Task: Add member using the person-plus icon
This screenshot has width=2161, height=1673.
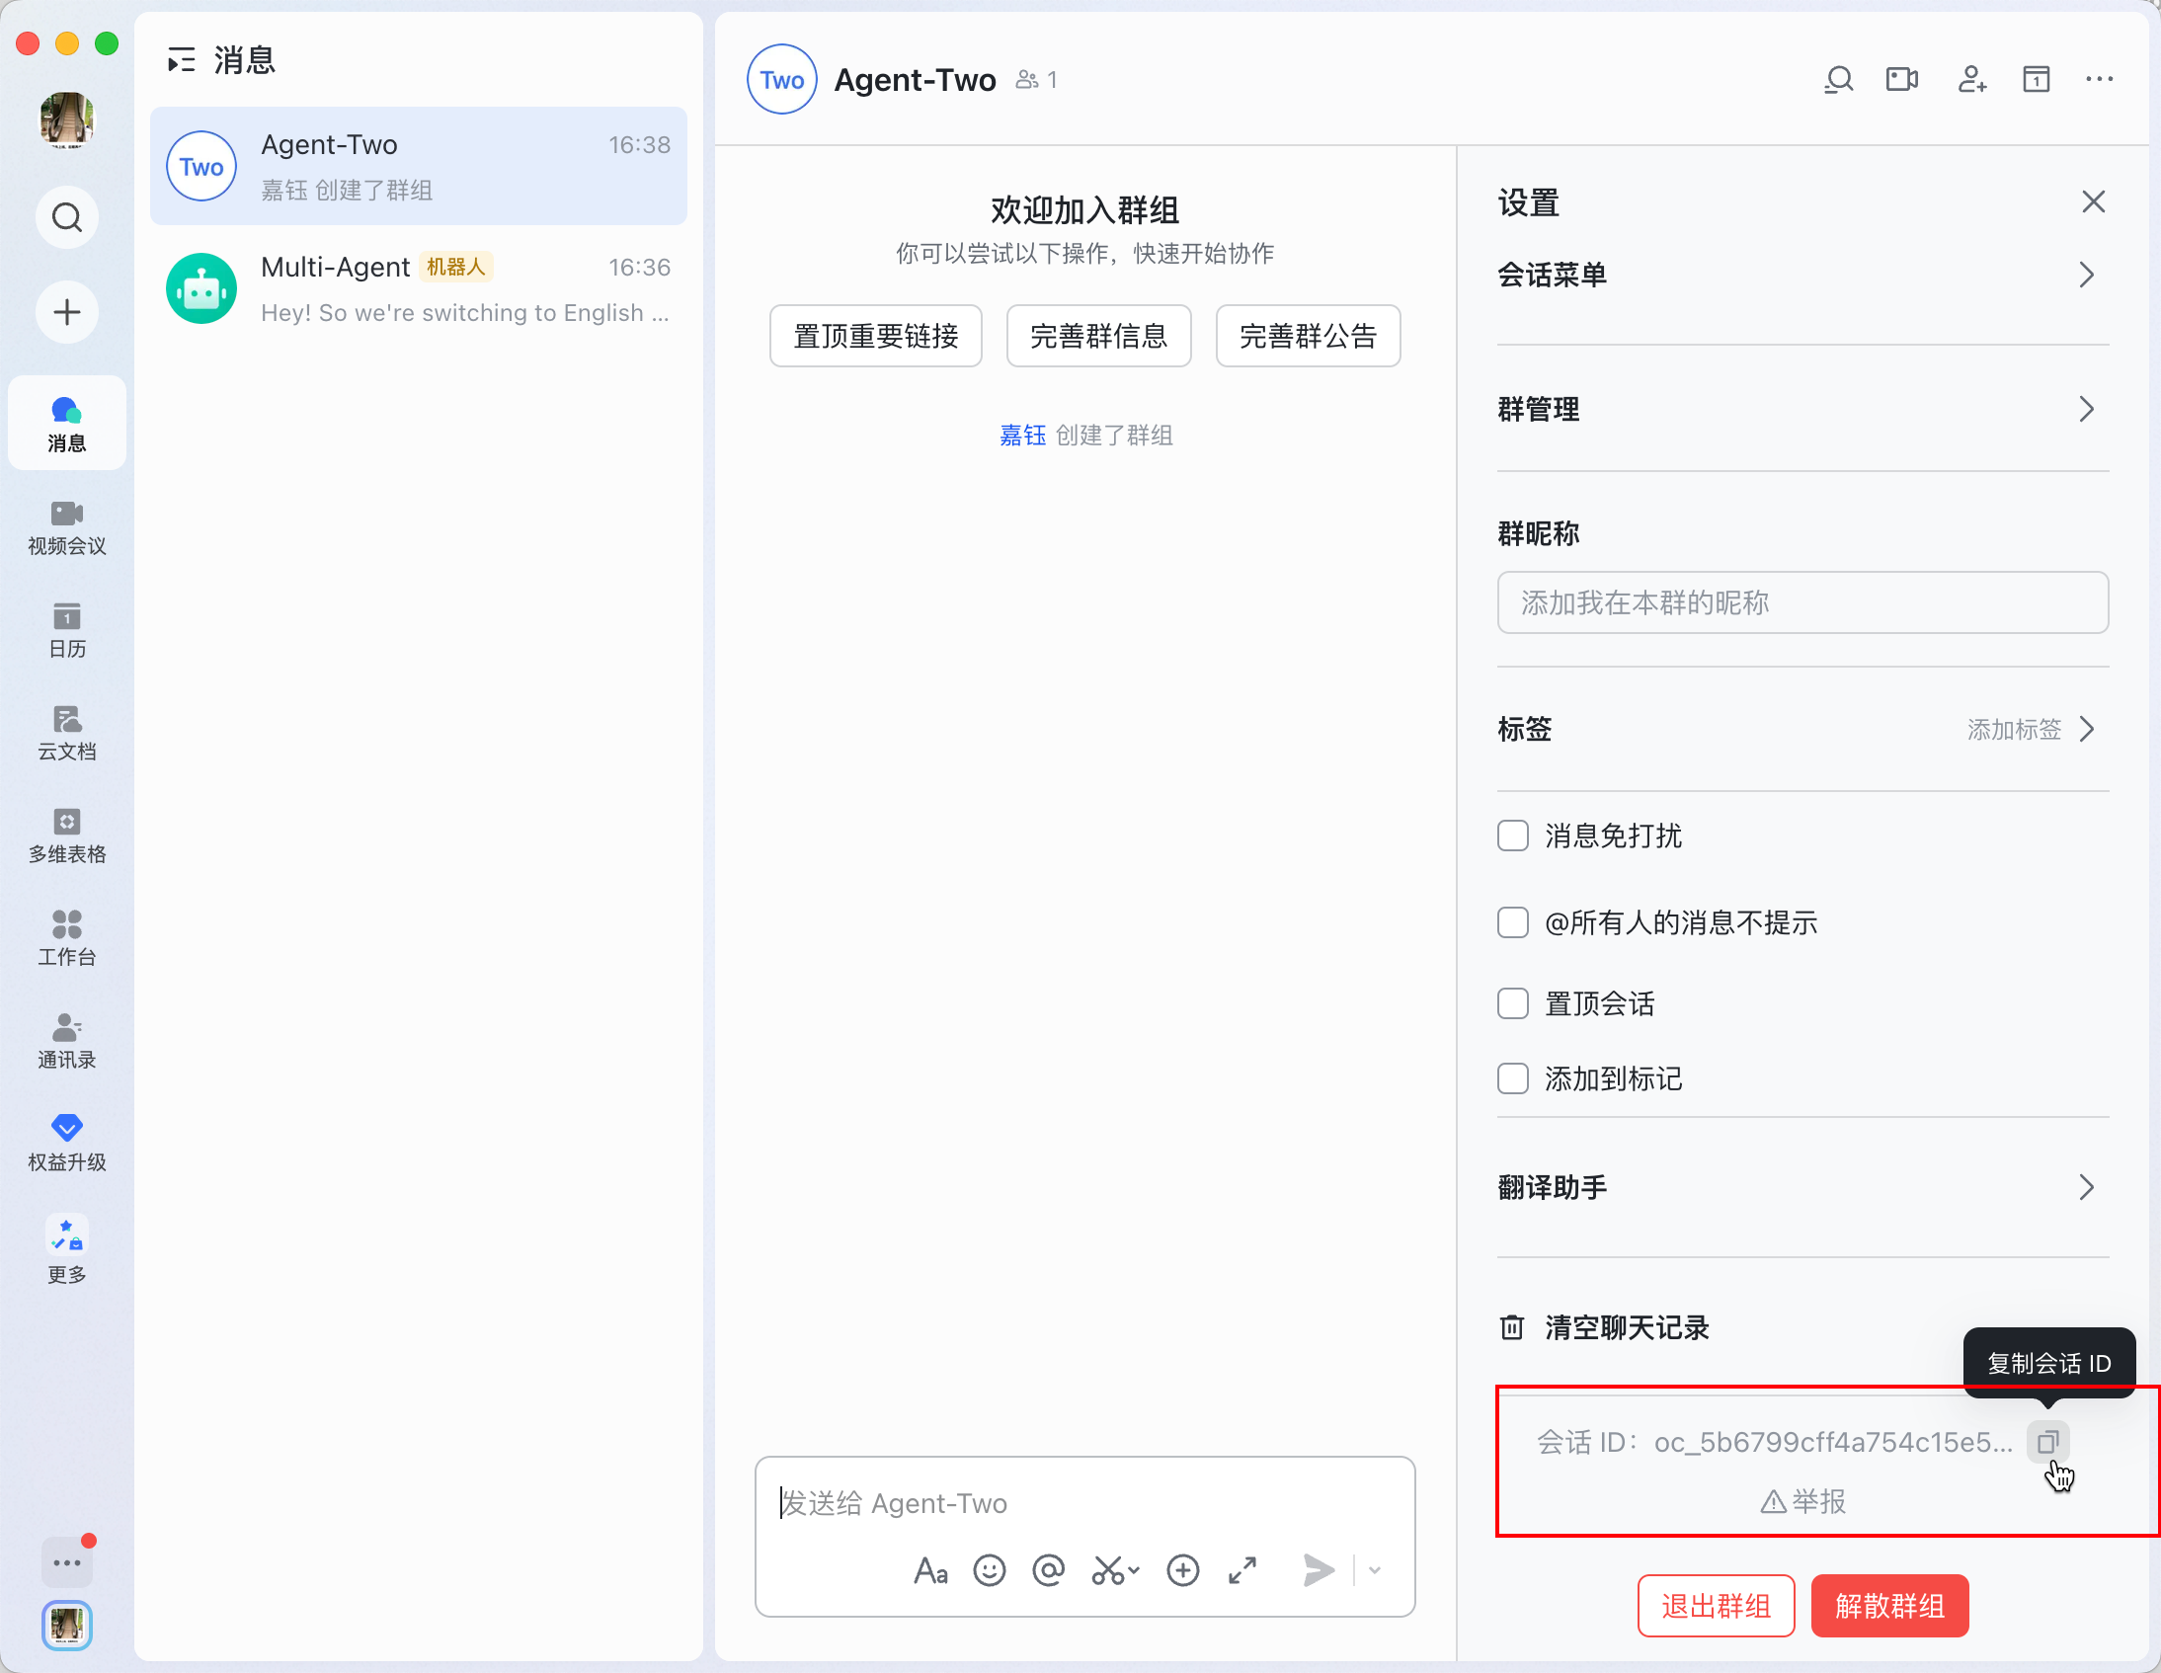Action: coord(1970,79)
